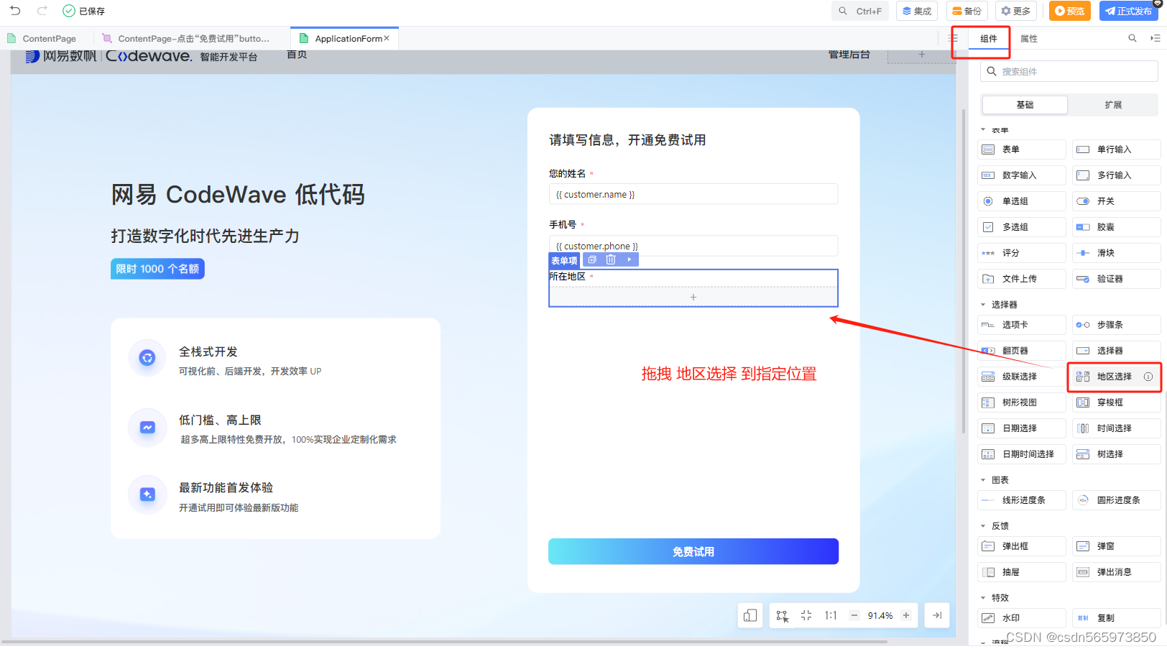
Task: Click the 您的姓名 customer.name input field
Action: (693, 194)
